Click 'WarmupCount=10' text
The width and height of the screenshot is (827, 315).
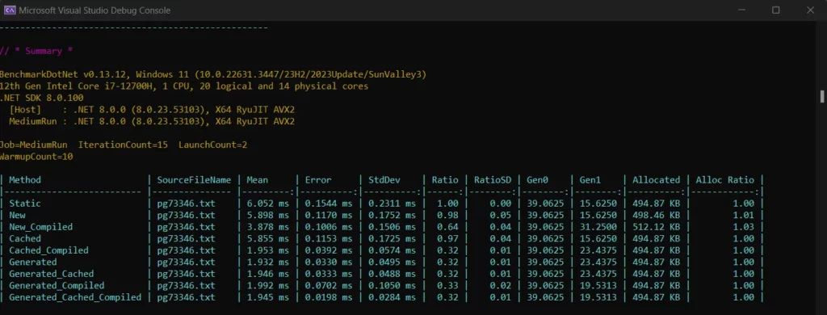pyautogui.click(x=36, y=157)
